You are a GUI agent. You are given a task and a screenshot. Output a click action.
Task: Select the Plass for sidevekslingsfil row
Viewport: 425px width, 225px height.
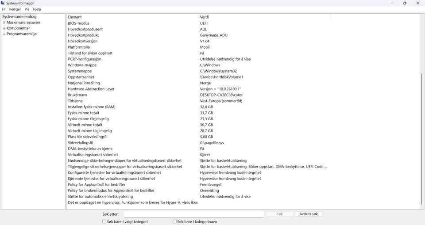197,137
